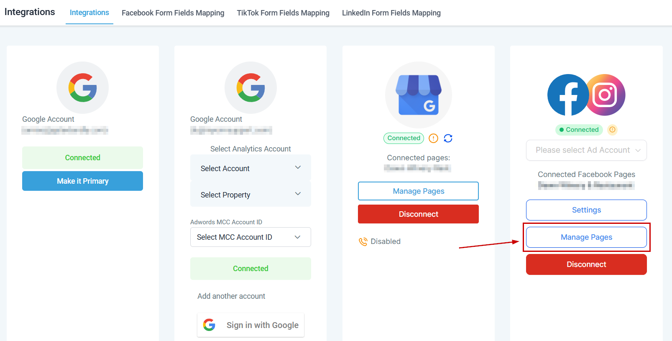672x341 pixels.
Task: Click the Google Business Profile storefront icon
Action: click(x=418, y=95)
